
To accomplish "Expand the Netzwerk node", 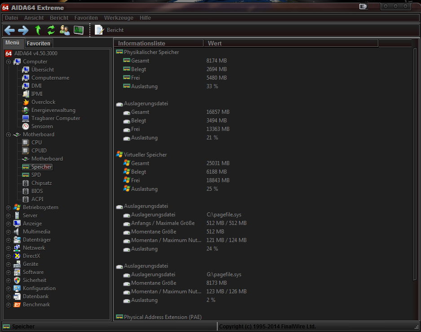I will tap(9, 248).
